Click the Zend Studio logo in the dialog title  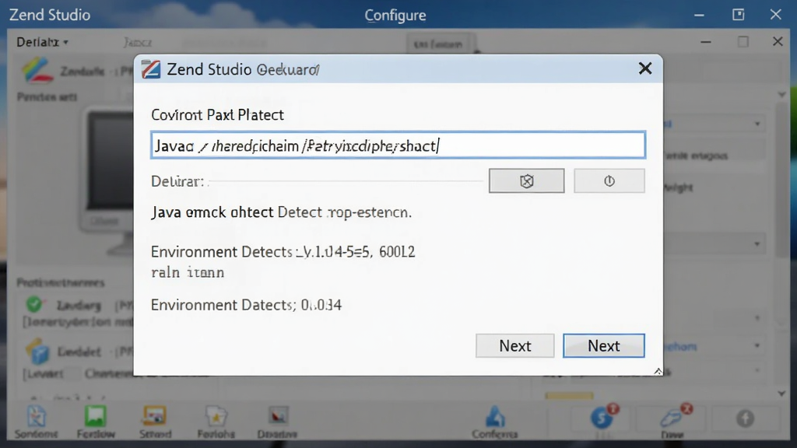150,69
